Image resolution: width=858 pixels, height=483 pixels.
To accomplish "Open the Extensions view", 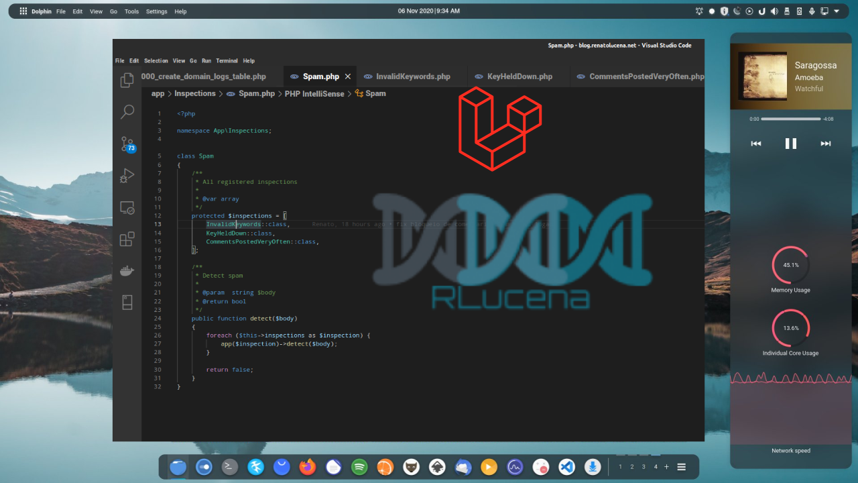I will pos(127,239).
